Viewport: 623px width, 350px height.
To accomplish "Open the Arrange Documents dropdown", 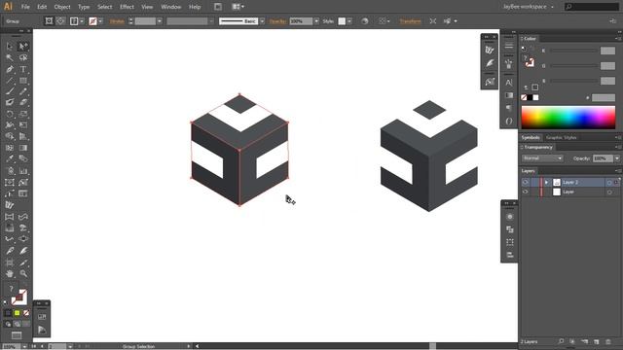I will tap(238, 7).
